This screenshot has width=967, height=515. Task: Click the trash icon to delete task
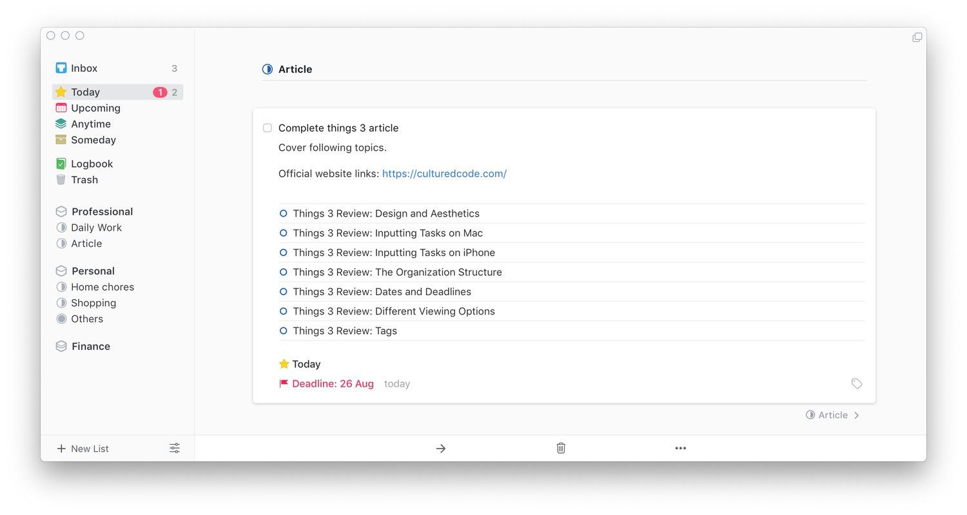[561, 448]
